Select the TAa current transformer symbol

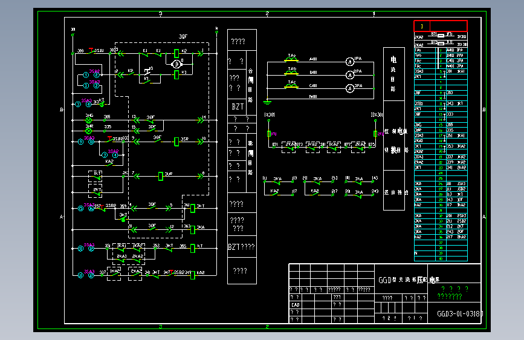click(291, 59)
